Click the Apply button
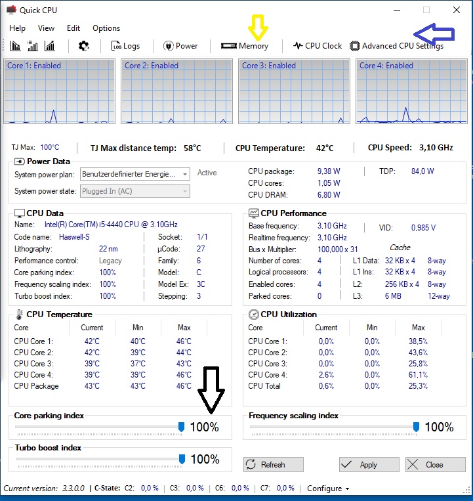The width and height of the screenshot is (473, 501). [369, 465]
